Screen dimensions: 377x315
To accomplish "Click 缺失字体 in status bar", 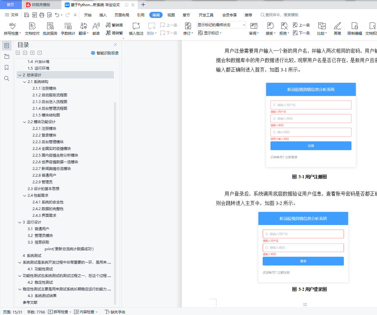I will [115, 312].
